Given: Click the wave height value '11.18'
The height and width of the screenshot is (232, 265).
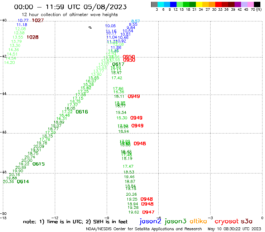Looking at the screenshot, I should 22,25.
